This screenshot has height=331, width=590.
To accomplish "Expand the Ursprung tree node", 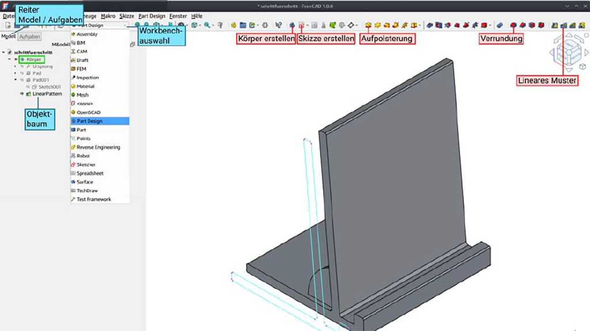I will [16, 66].
